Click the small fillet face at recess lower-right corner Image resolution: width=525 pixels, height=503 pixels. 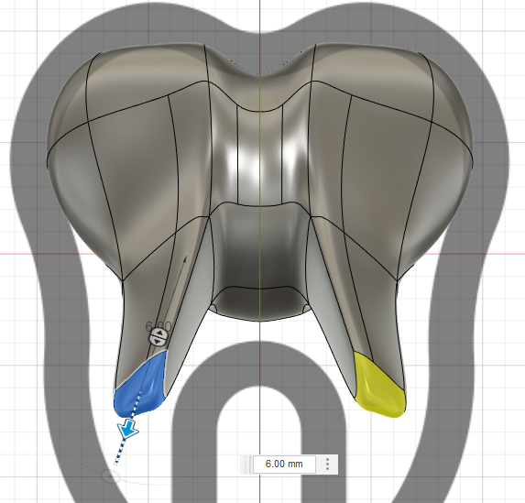point(307,308)
